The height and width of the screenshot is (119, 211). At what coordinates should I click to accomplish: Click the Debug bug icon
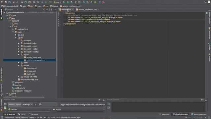tap(68, 2)
